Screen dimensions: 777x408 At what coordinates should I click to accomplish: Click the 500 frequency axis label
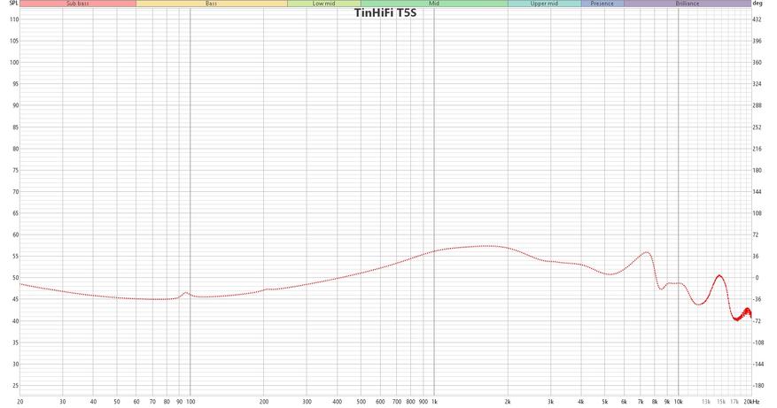pos(361,402)
